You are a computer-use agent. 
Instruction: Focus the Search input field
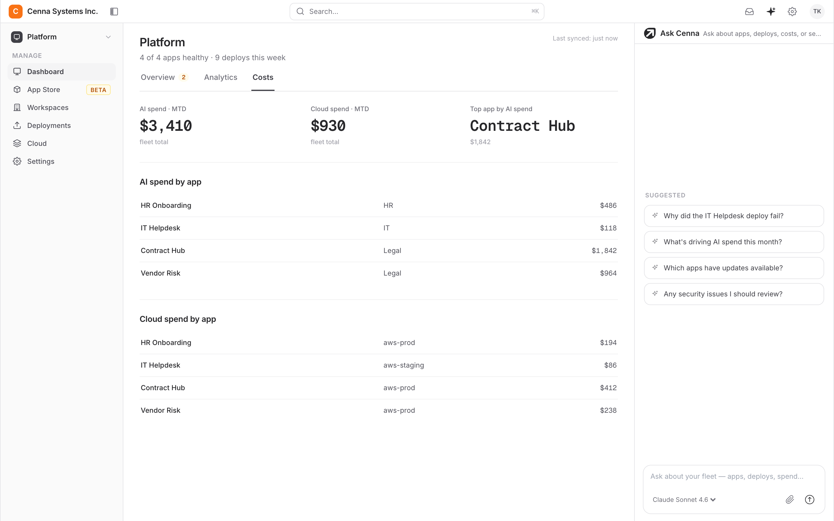[417, 11]
